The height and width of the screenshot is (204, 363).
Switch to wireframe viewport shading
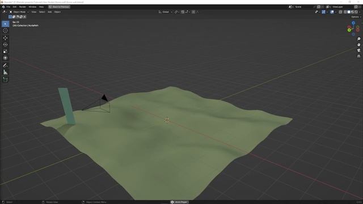point(345,12)
